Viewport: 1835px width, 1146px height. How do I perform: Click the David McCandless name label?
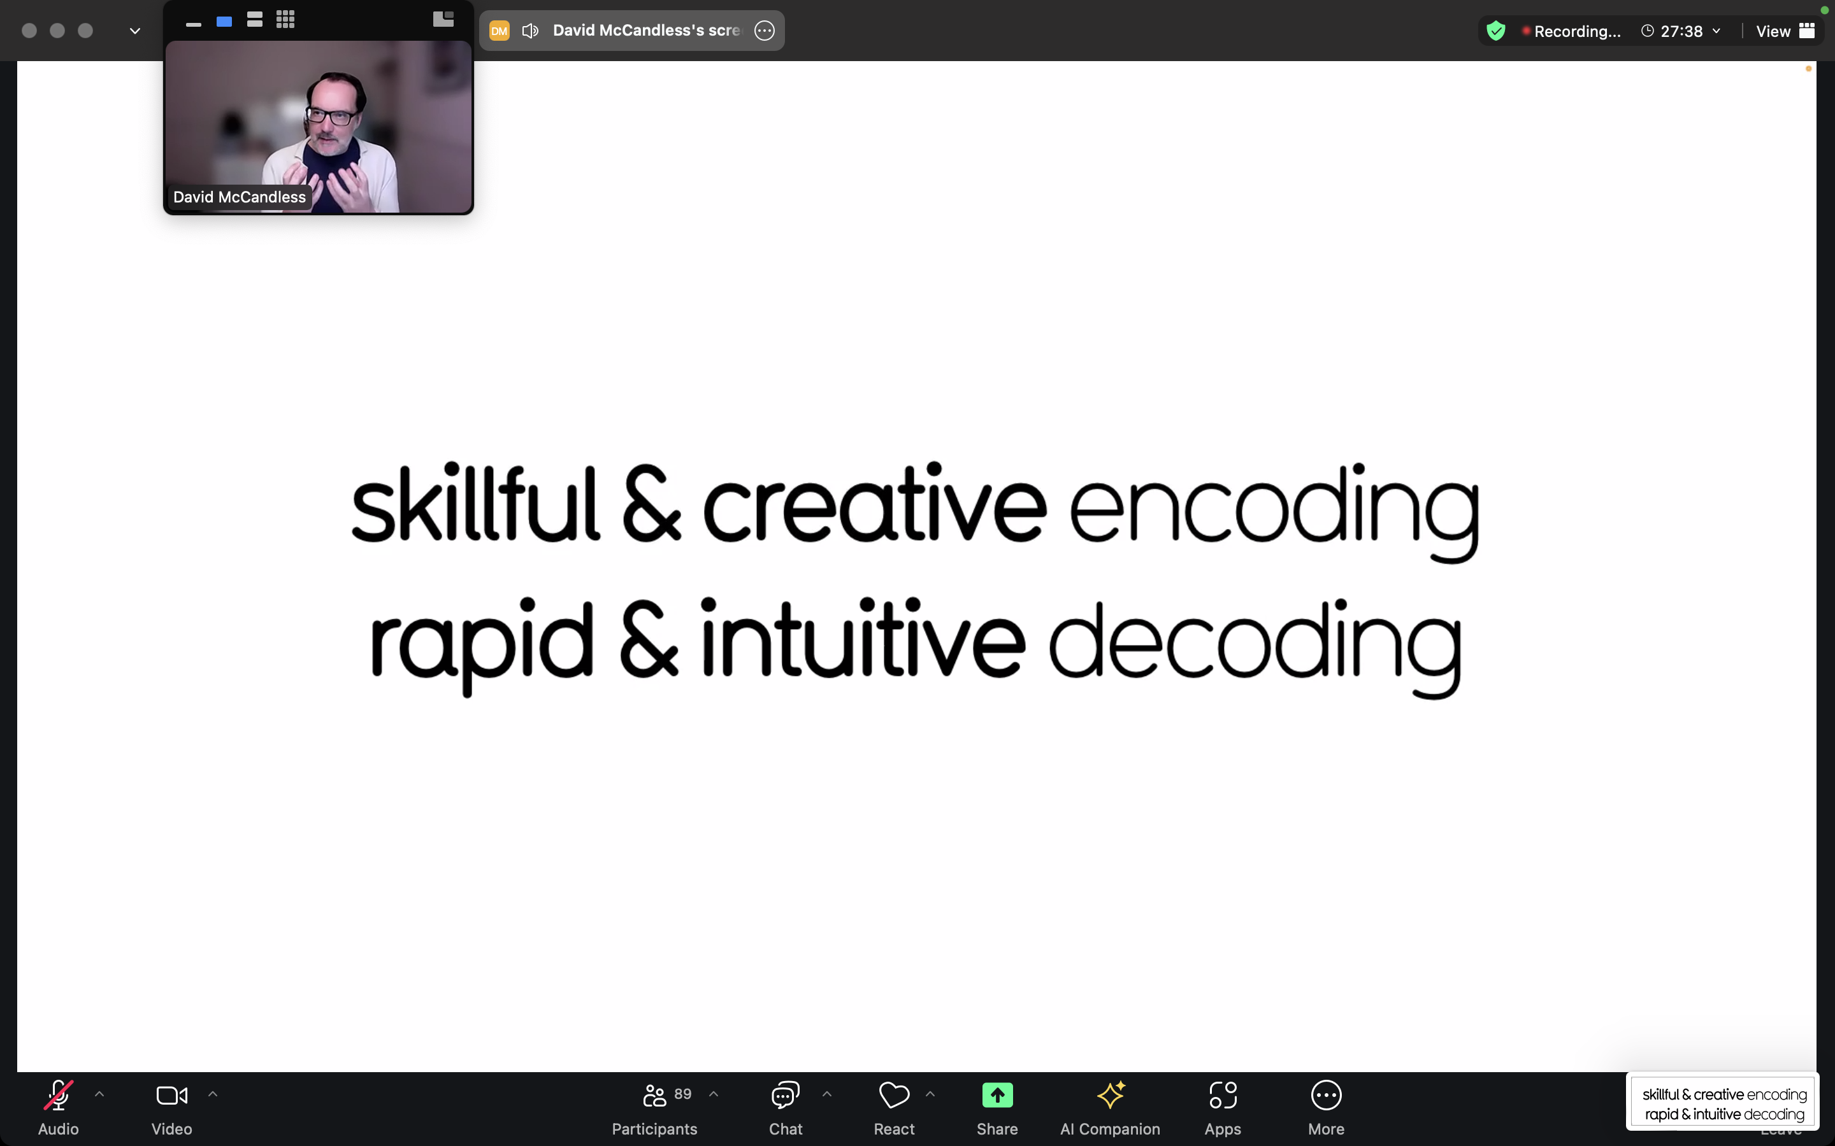click(240, 197)
